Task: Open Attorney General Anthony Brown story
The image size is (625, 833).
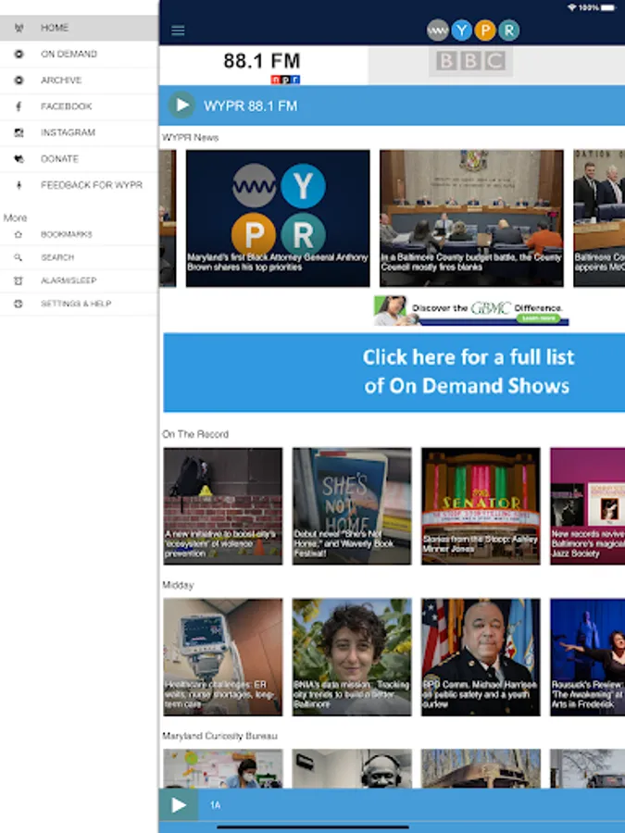Action: pos(278,218)
